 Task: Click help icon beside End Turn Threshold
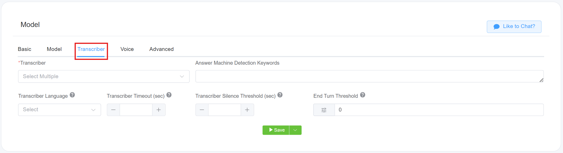(363, 95)
